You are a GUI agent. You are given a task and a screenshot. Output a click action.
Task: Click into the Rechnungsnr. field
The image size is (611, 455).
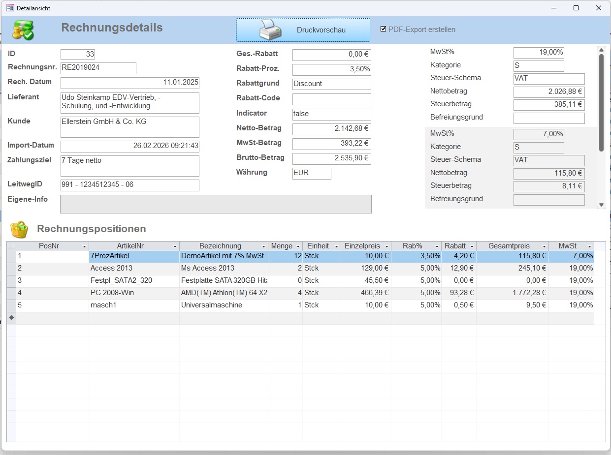click(x=98, y=68)
